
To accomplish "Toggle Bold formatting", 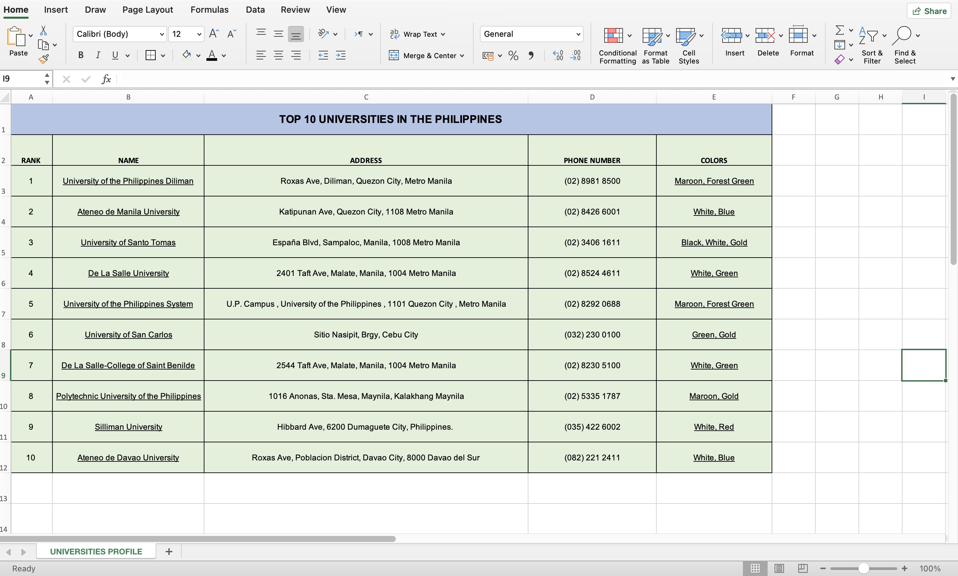I will pos(81,55).
